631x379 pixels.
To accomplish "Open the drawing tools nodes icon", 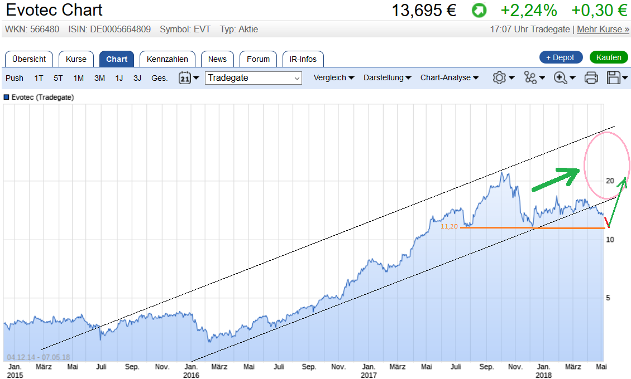I will [530, 77].
